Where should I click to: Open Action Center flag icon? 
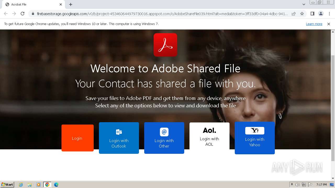click(x=310, y=185)
